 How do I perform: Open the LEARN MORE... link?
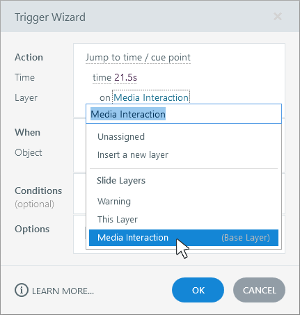click(x=63, y=291)
